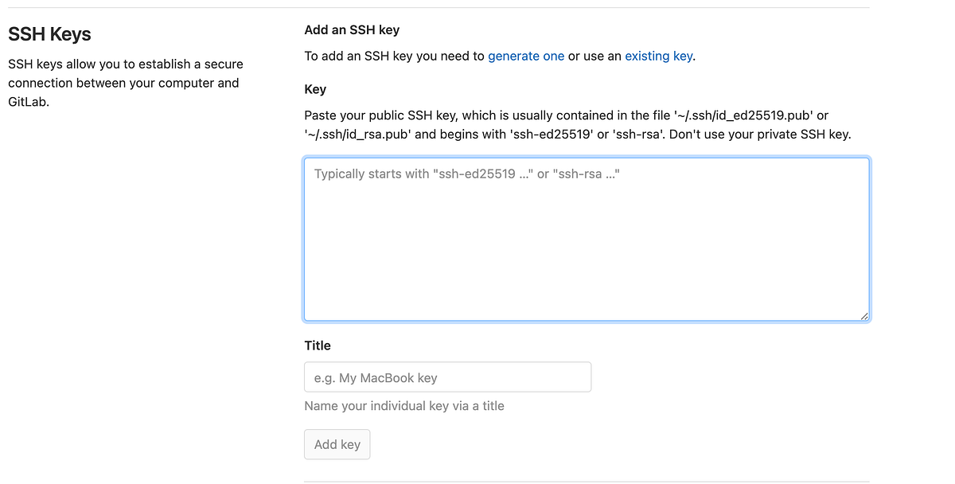Click the "SSH Keys" section heading
Screen dimensions: 955x484
pyautogui.click(x=49, y=34)
